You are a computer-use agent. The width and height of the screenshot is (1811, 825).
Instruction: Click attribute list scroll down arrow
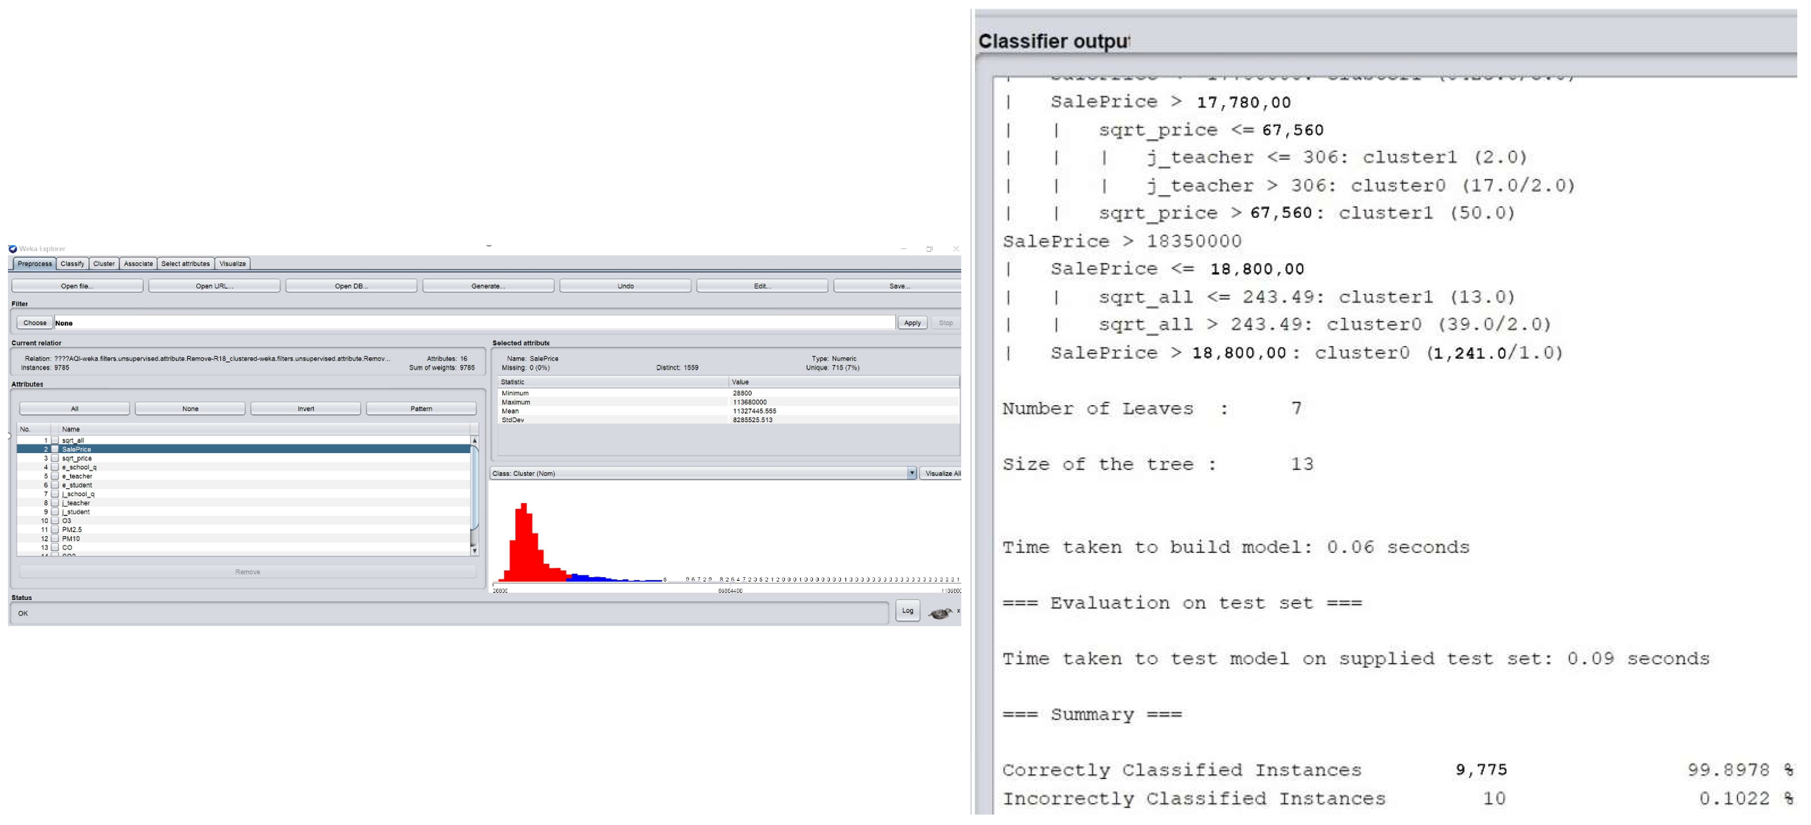click(x=474, y=550)
